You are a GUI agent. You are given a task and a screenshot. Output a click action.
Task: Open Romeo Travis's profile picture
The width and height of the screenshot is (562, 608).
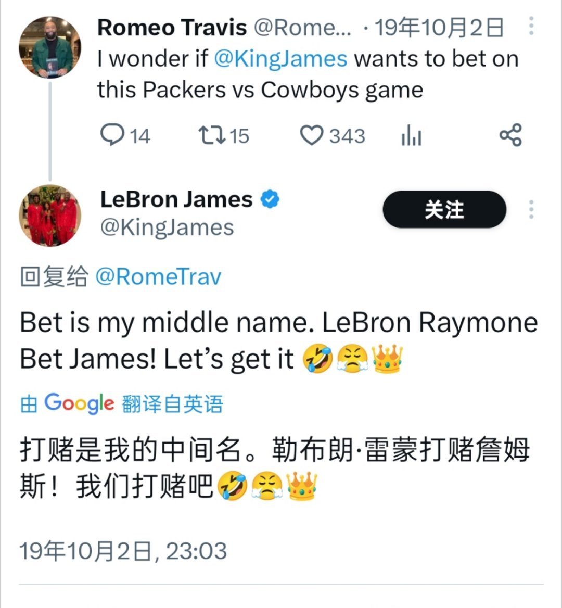click(50, 47)
